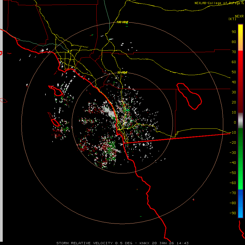Click the -80 value on velocity scale
The height and width of the screenshot is (245, 245).
pos(233,203)
